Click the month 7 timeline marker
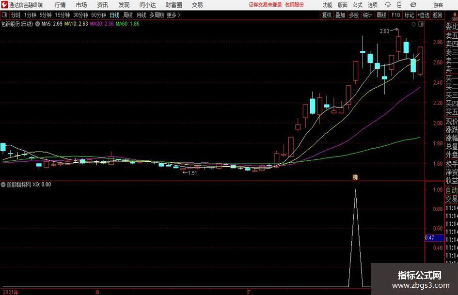Screen dimensions: 458x295 [249, 292]
